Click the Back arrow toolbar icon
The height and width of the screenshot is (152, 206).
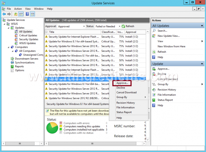click(4, 14)
